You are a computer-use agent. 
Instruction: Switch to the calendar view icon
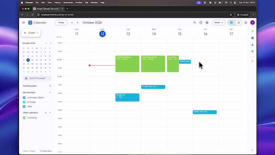(231, 22)
